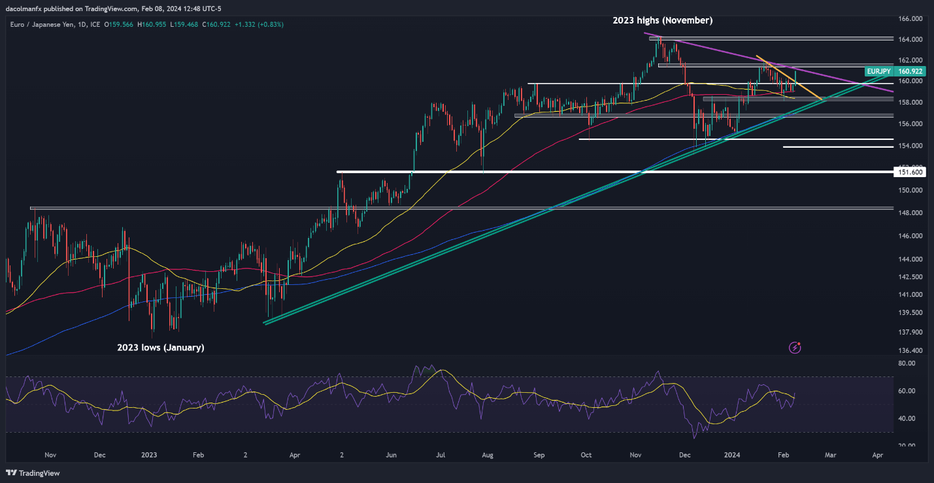Screen dimensions: 934x483
Task: Click the '2023 lows (January)' annotation
Action: (x=161, y=348)
